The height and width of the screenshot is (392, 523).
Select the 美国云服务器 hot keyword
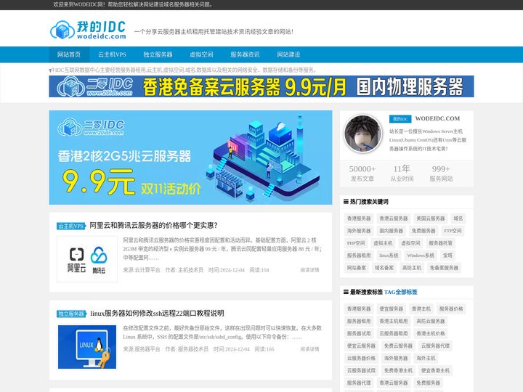point(430,219)
